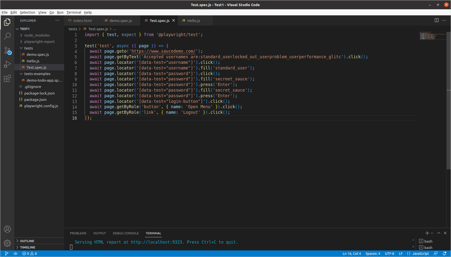
Task: Collapse the TEST1 root folder
Action: coord(39,29)
